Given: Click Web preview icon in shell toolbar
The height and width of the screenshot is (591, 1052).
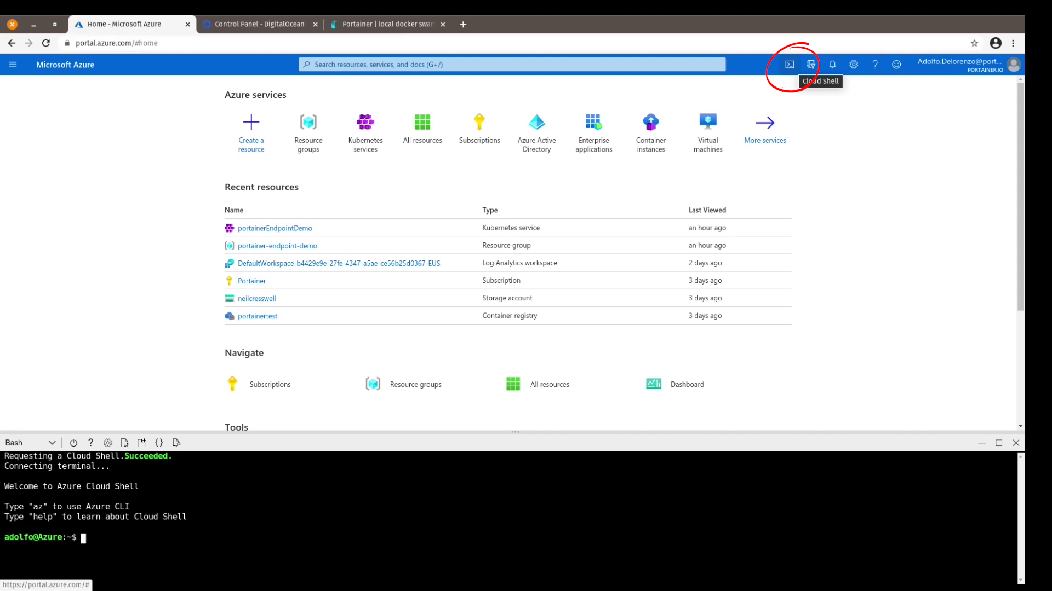Looking at the screenshot, I should pos(176,443).
